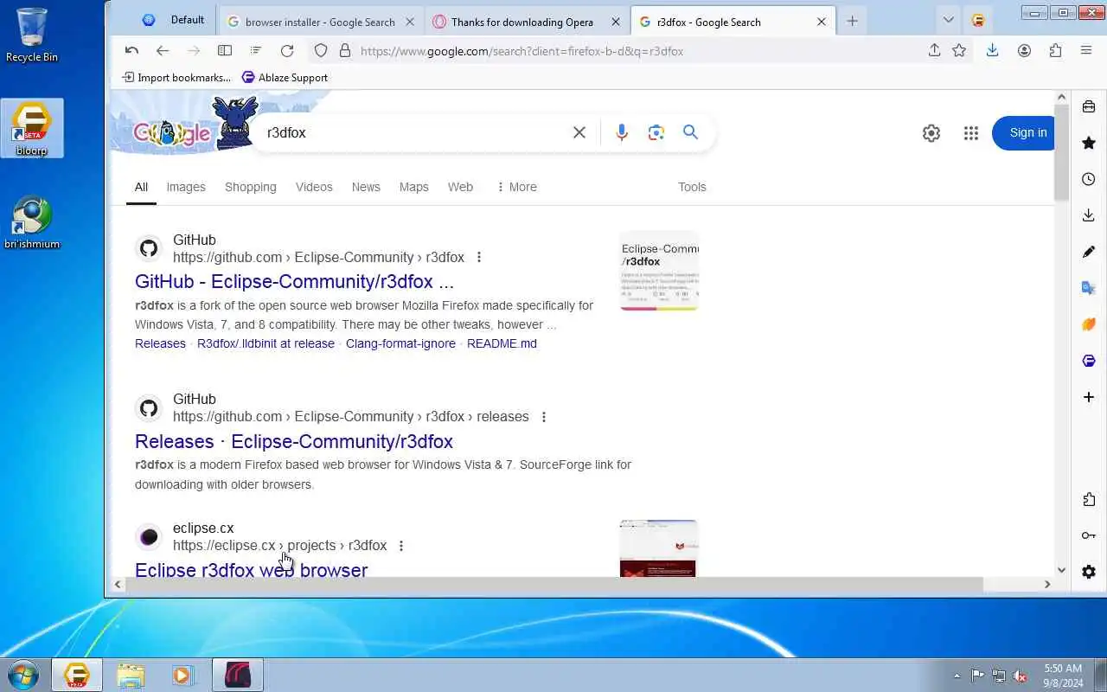Open Eclipse r3dfox web browser result

252,570
